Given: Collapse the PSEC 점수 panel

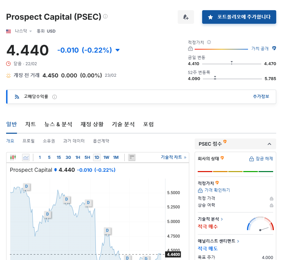Looking at the screenshot, I should coord(269,144).
